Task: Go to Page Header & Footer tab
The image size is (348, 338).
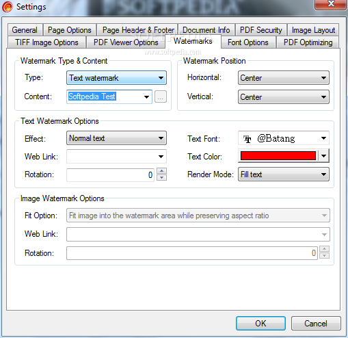Action: coord(137,30)
